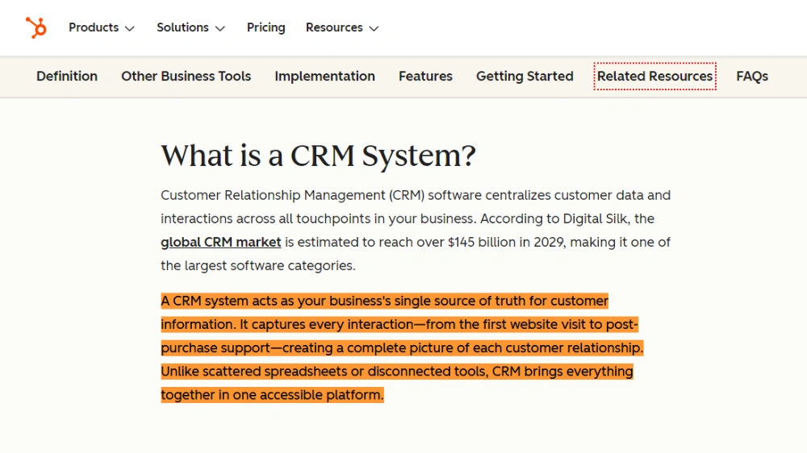
Task: Expand the chevron beside Solutions
Action: [220, 28]
